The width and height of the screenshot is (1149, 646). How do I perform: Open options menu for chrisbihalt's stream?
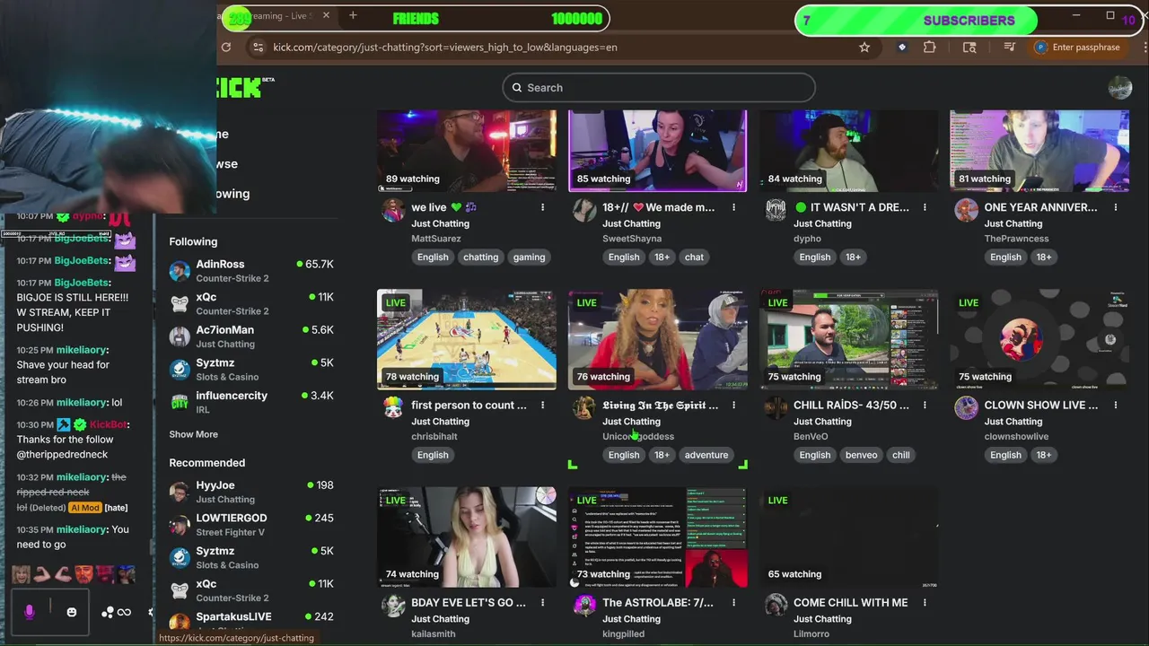pos(542,405)
